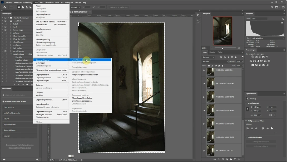Click 'Nieuwe bibliotheek maken' button
Viewport: 287px width, 162px height.
[x=14, y=102]
